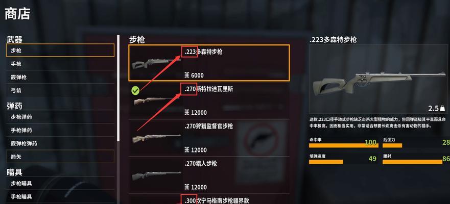Click the large rifle preview image
This screenshot has width=450, height=204.
(379, 79)
